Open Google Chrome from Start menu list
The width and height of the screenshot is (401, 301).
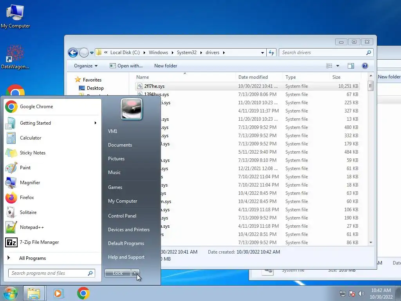[x=52, y=107]
